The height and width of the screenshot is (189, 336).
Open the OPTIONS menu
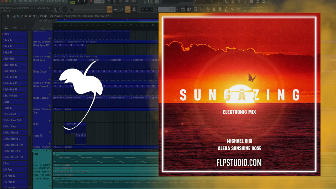pos(50,1)
